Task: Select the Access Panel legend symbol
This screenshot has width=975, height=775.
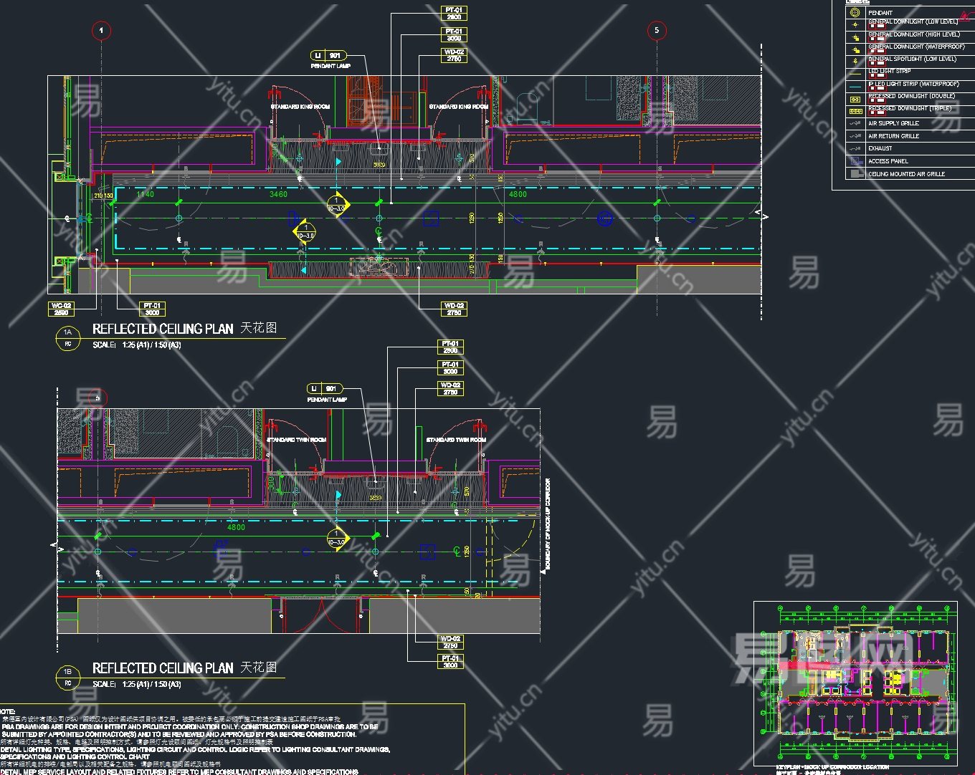Action: 855,161
